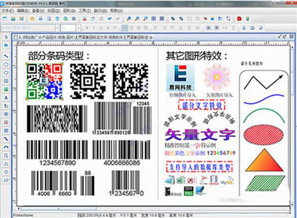
Task: Select the black QR code on canvas
Action: pyautogui.click(x=88, y=81)
